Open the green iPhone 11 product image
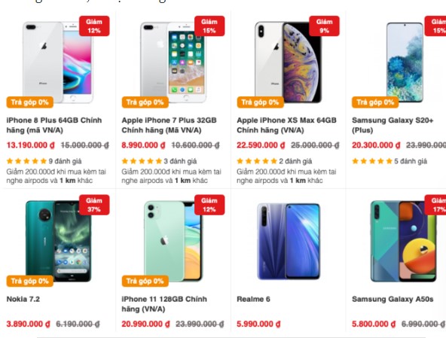 [x=173, y=241]
